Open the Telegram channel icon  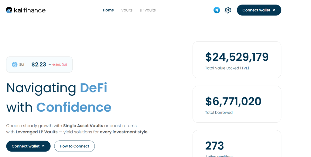click(217, 10)
